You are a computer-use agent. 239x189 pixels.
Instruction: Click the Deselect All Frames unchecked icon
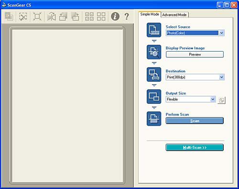coord(101,16)
